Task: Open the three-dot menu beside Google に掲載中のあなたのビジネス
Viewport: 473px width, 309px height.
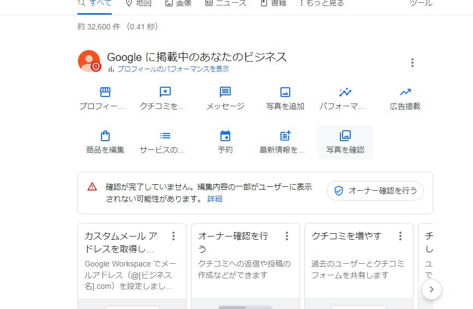Action: click(412, 63)
